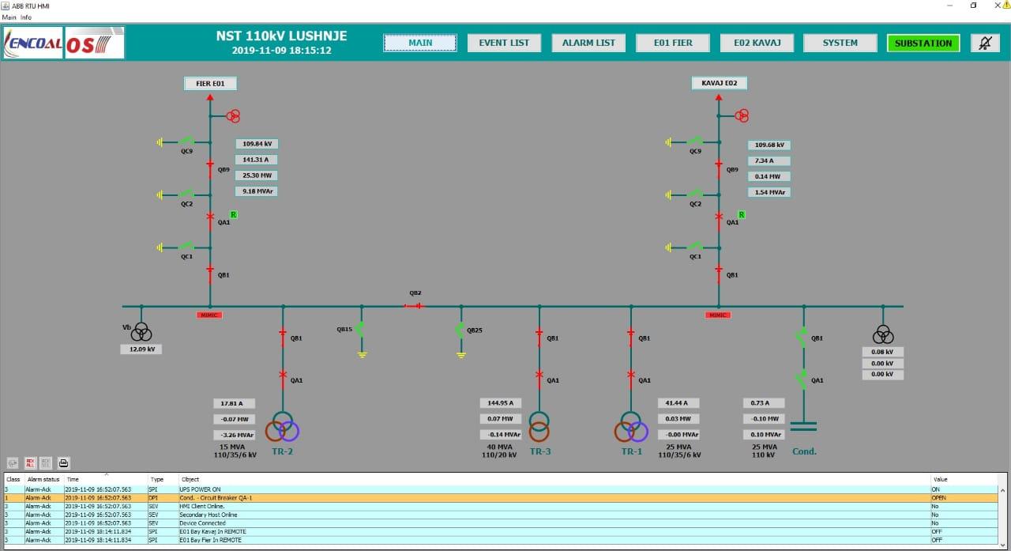Select QB9 disconnector in the Kavaj E02 bay
Viewport: 1011px width, 551px height.
719,168
